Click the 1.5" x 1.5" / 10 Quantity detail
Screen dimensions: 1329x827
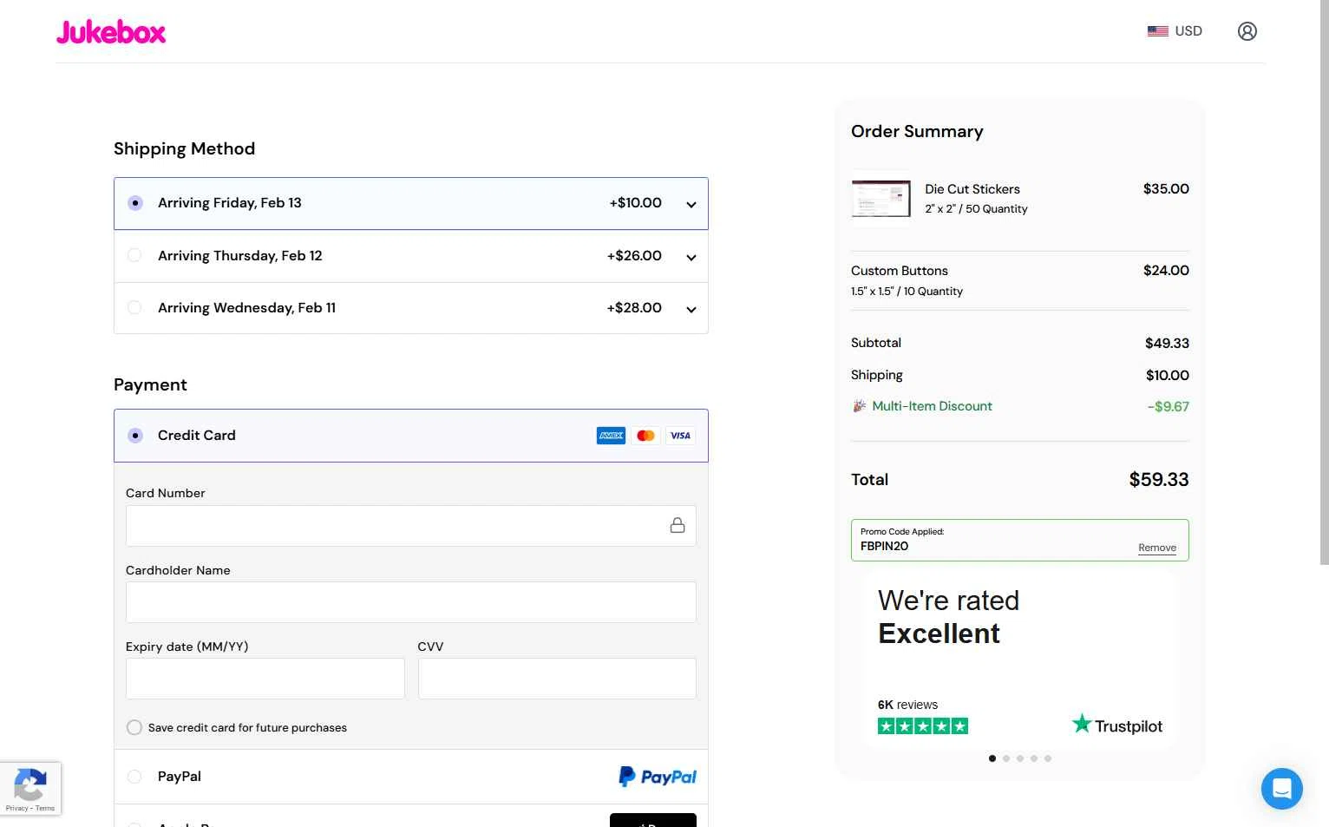point(907,292)
